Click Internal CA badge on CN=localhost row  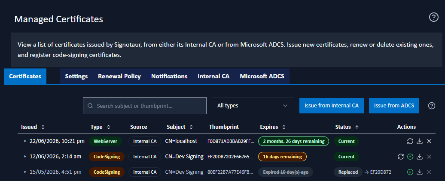(x=145, y=141)
